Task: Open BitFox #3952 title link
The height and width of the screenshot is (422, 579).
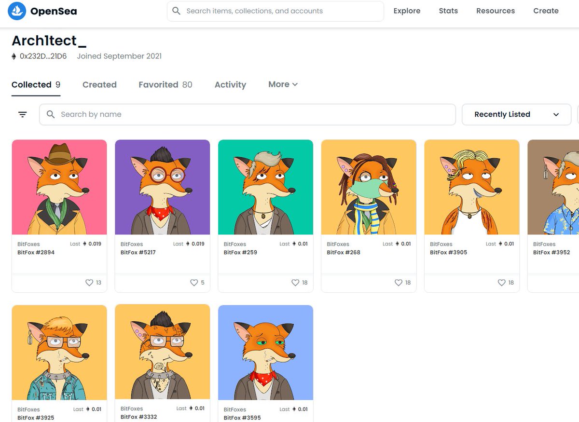Action: 551,252
